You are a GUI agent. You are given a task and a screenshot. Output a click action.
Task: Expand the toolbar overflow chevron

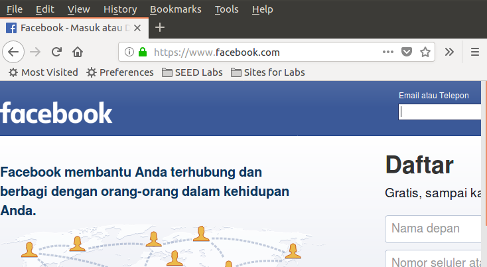point(449,52)
